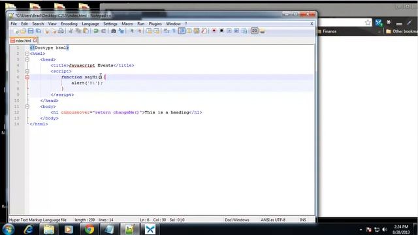418x235 pixels.
Task: Click the Open file toolbar icon
Action: 24,31
